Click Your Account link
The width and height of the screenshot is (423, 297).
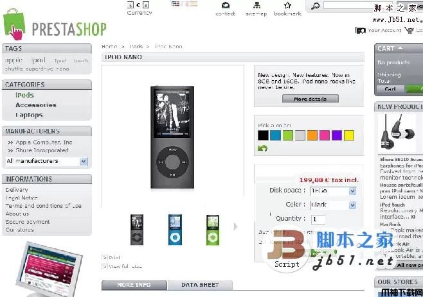tap(384, 30)
